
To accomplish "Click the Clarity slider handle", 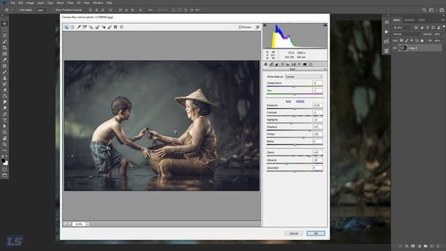I will 309,156.
